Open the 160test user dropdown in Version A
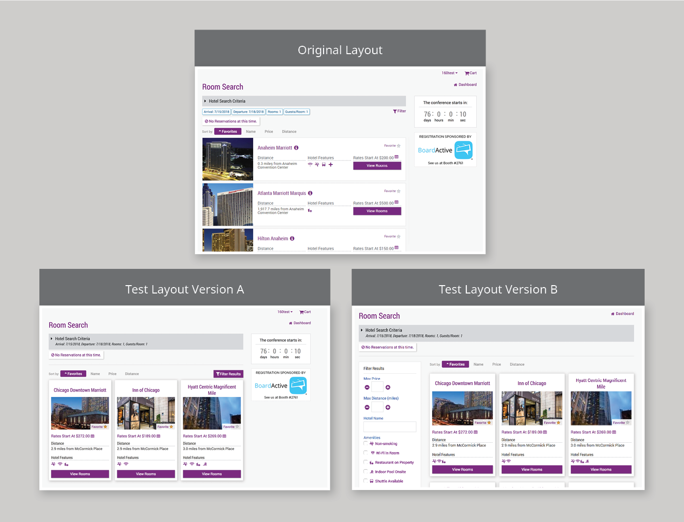684x522 pixels. pos(285,312)
